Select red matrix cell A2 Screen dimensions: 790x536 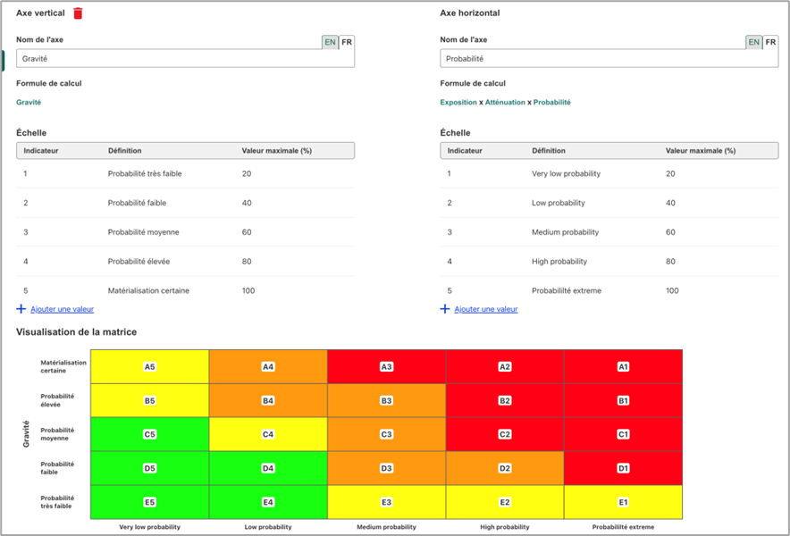(505, 367)
